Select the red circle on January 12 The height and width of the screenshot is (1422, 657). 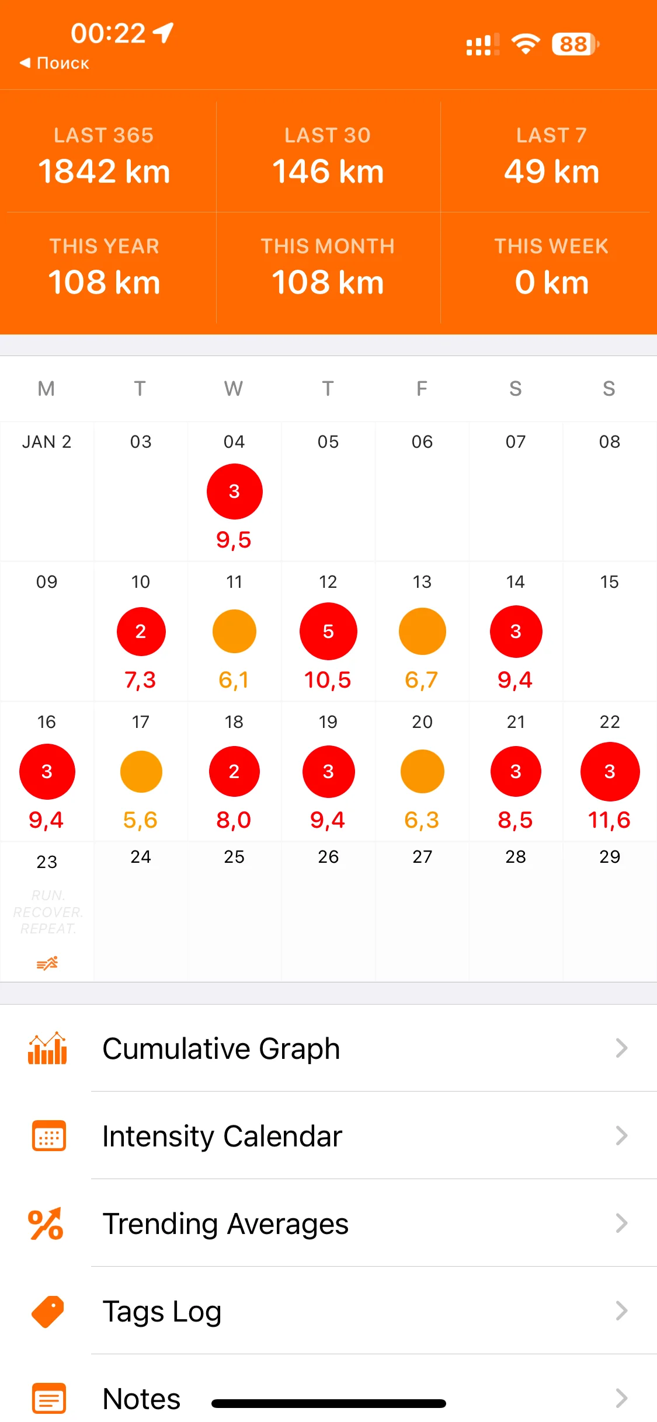pos(328,631)
